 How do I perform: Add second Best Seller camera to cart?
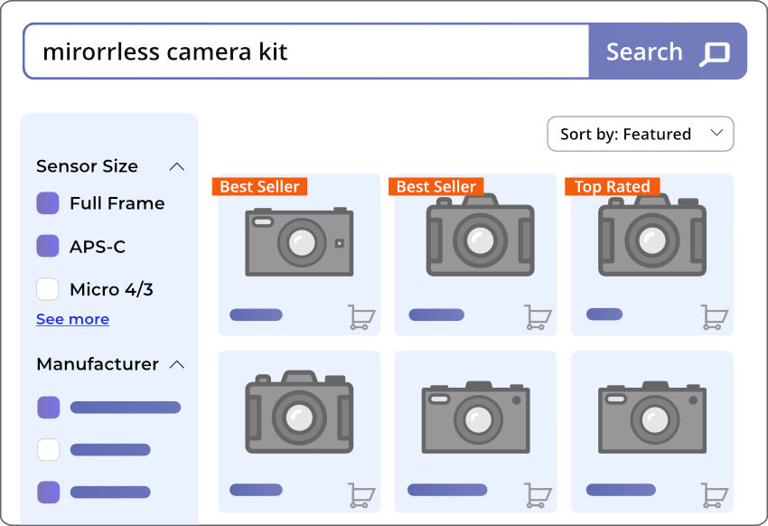point(538,317)
